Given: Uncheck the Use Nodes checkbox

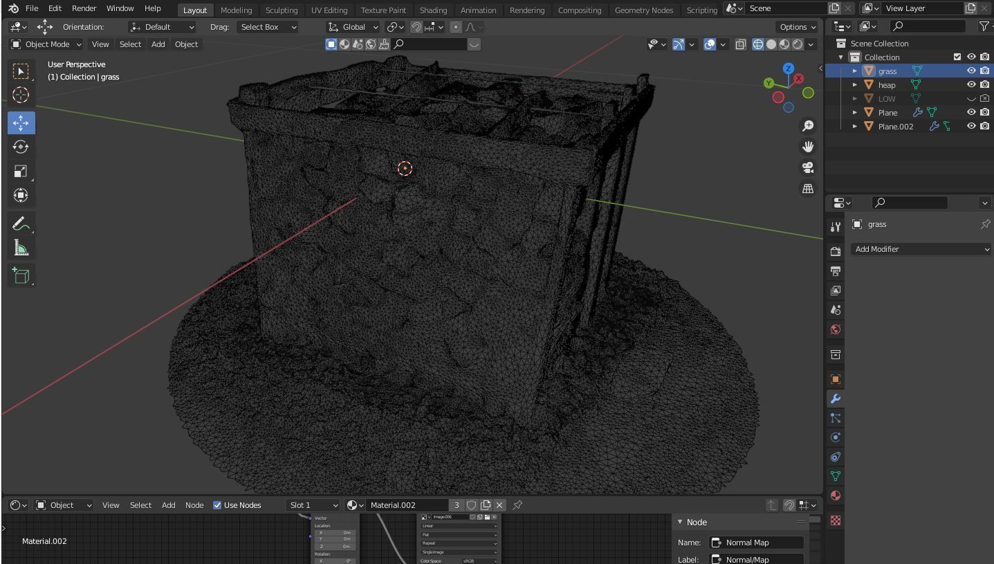Looking at the screenshot, I should (x=217, y=505).
